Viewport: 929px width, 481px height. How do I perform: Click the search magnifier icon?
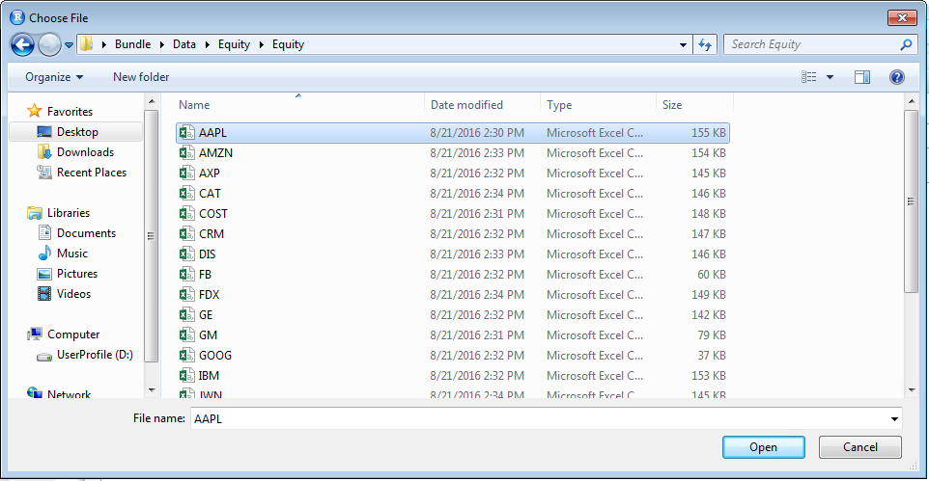(x=906, y=44)
